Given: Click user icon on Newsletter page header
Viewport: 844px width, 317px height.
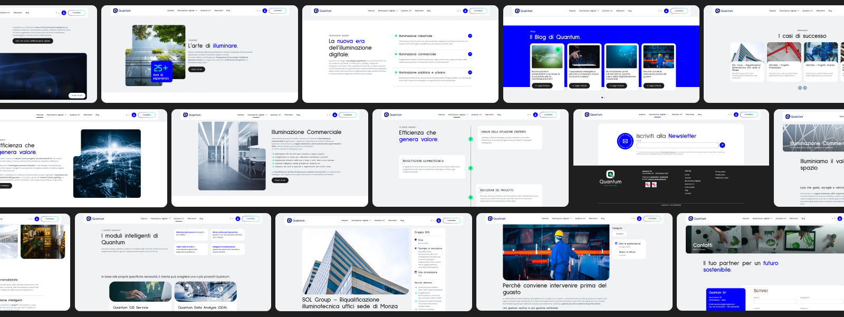Looking at the screenshot, I should [736, 114].
